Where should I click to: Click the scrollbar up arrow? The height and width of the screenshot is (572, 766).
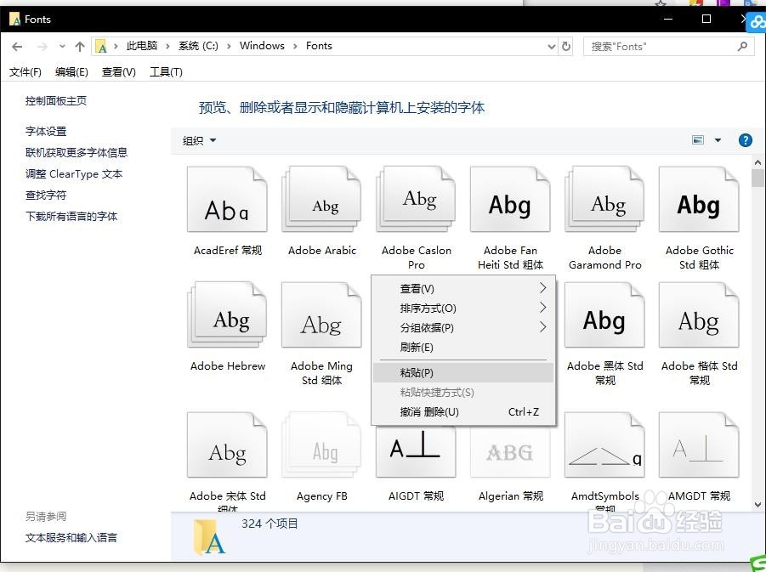757,162
